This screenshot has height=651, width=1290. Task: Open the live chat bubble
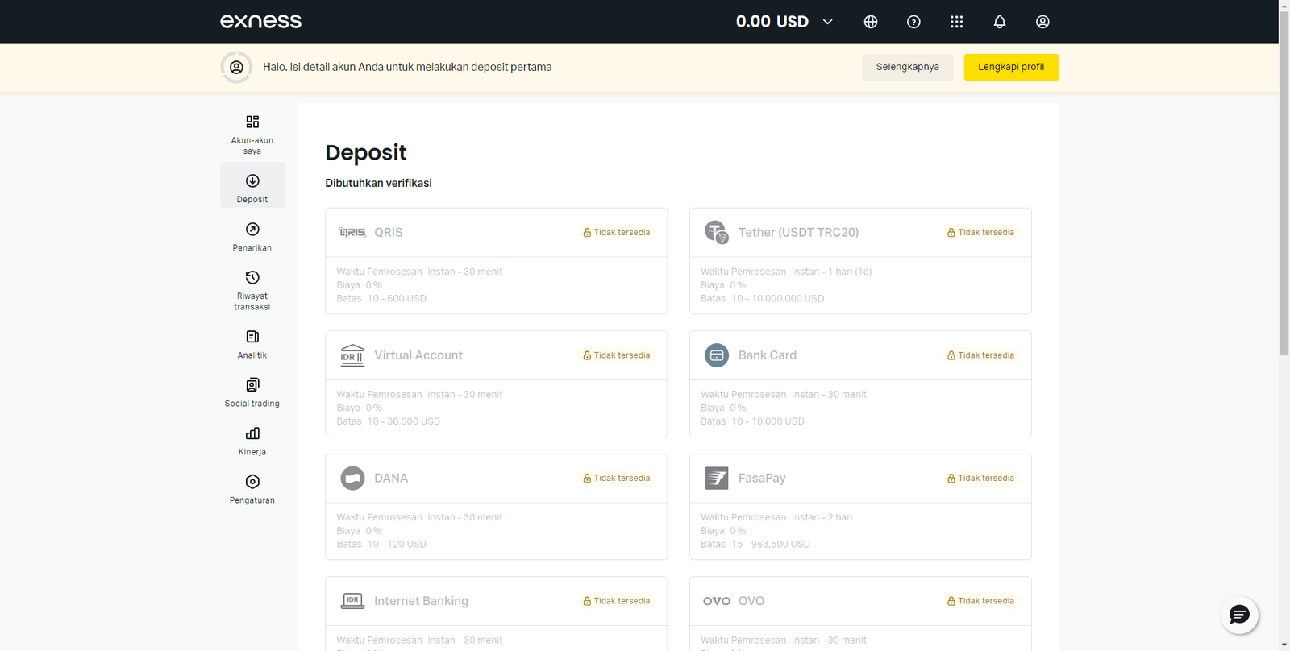pos(1239,616)
